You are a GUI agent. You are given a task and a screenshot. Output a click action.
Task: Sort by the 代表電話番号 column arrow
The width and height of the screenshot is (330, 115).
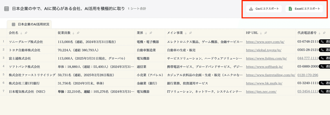pyautogui.click(x=320, y=33)
